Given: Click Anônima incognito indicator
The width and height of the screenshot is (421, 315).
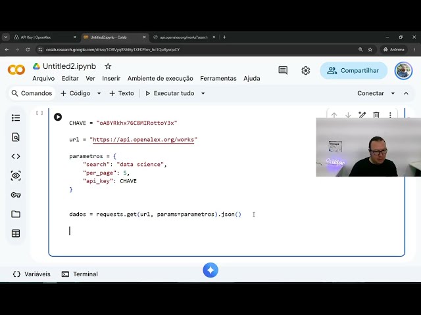Looking at the screenshot, I should coord(393,50).
